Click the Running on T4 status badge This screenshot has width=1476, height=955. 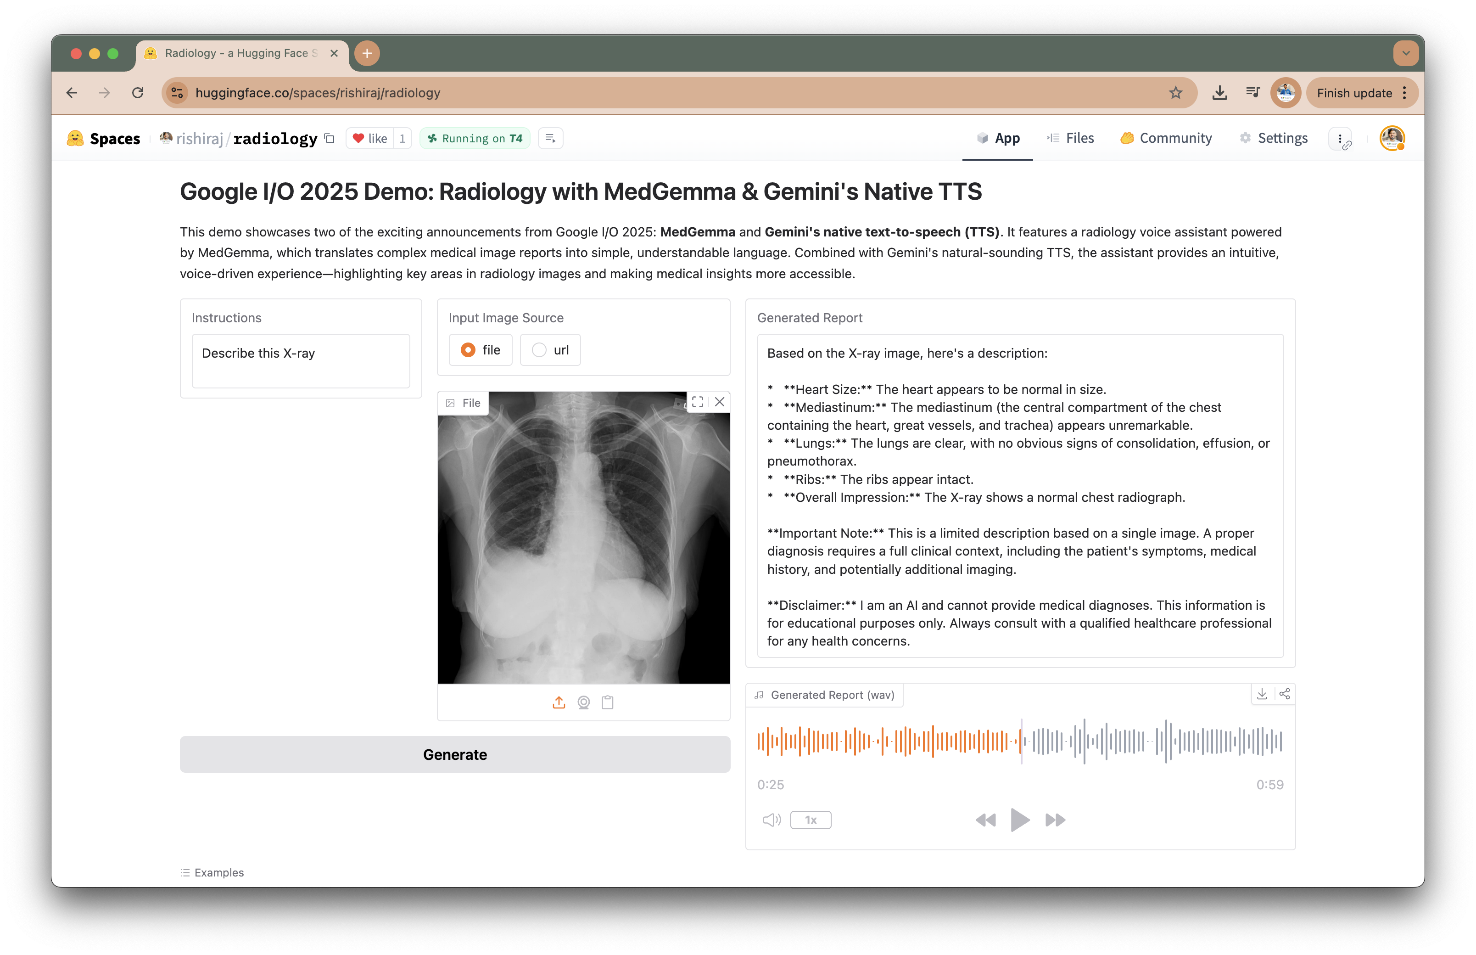pyautogui.click(x=475, y=138)
